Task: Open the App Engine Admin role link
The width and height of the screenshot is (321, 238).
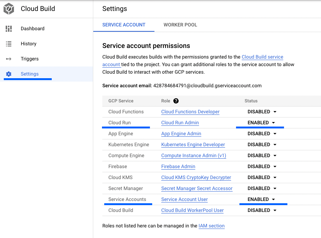Action: click(181, 134)
